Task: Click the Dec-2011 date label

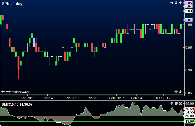Action: tap(27, 98)
